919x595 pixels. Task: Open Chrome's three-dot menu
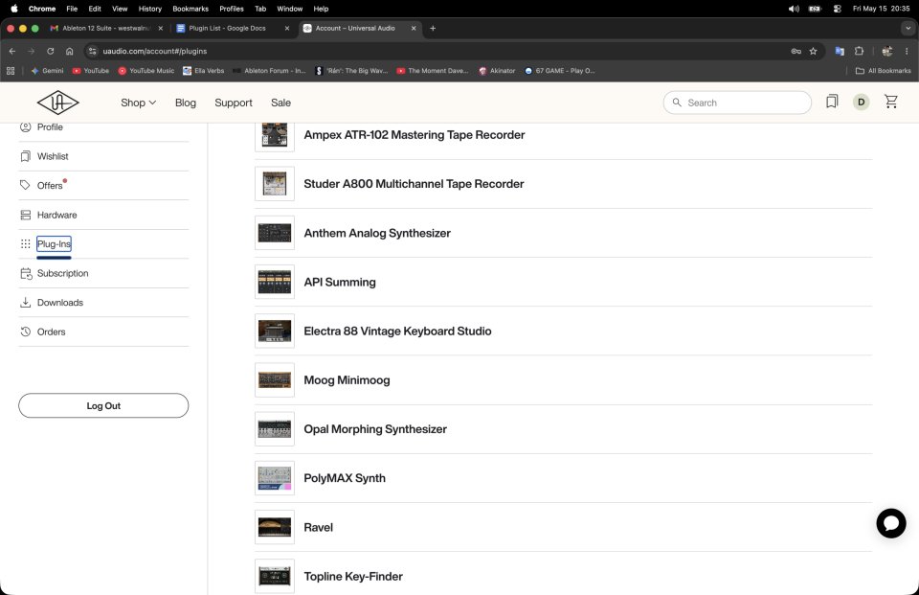(x=907, y=51)
